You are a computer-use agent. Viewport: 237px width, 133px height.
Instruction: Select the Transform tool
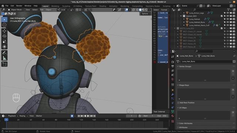tap(4, 47)
